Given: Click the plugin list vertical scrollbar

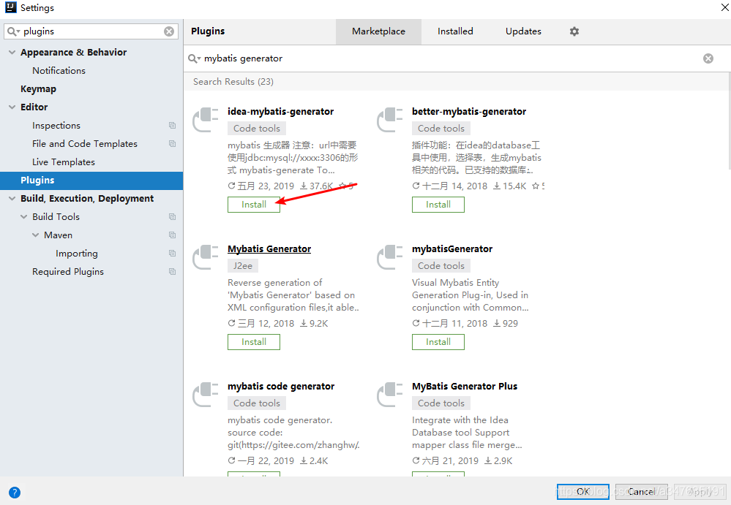Looking at the screenshot, I should click(729, 121).
